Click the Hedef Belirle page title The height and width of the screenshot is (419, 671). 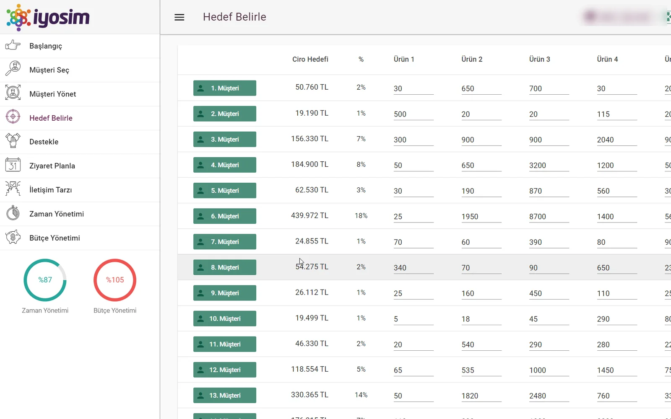coord(234,17)
